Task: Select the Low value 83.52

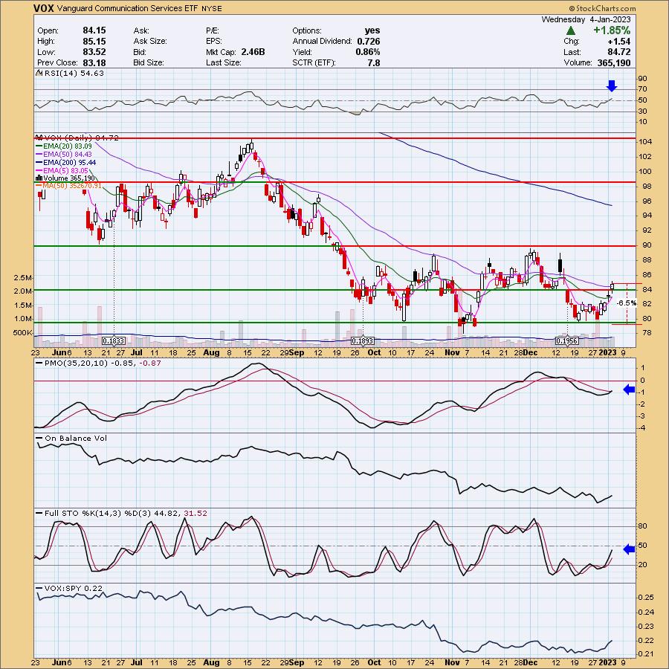Action: point(94,52)
